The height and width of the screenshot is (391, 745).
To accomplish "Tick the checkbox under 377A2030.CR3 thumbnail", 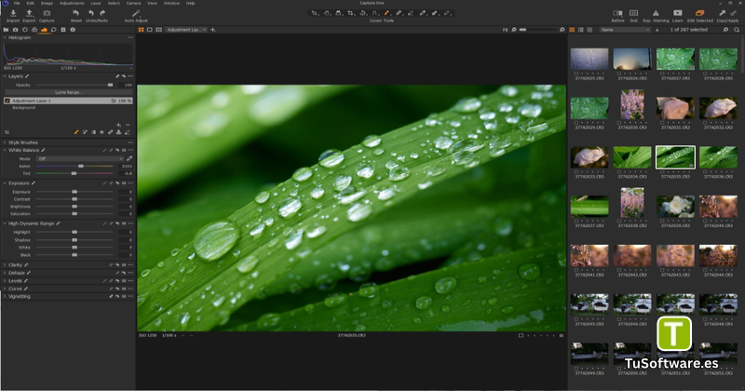I will pos(619,123).
